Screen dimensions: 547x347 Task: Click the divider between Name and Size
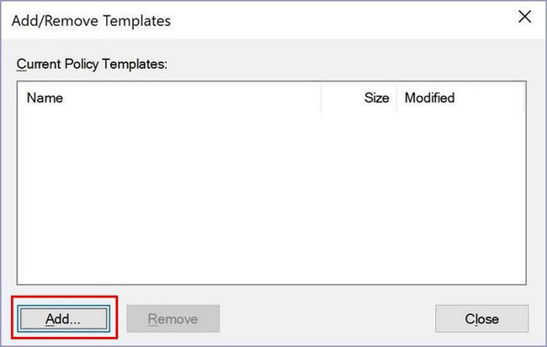click(321, 97)
